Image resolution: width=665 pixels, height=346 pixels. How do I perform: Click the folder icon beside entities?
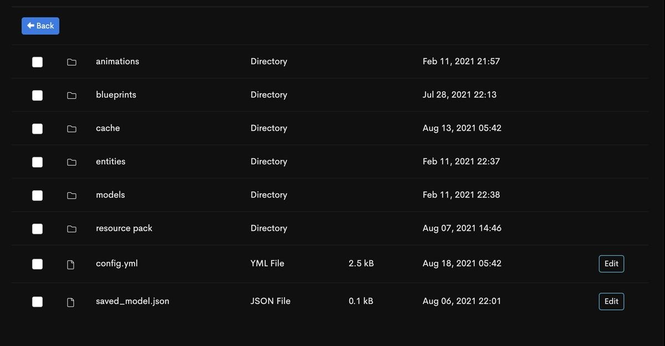71,162
